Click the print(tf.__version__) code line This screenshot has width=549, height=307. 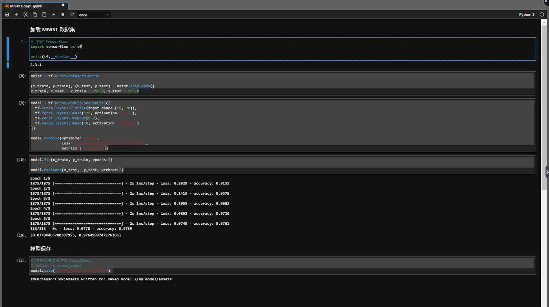pyautogui.click(x=54, y=57)
